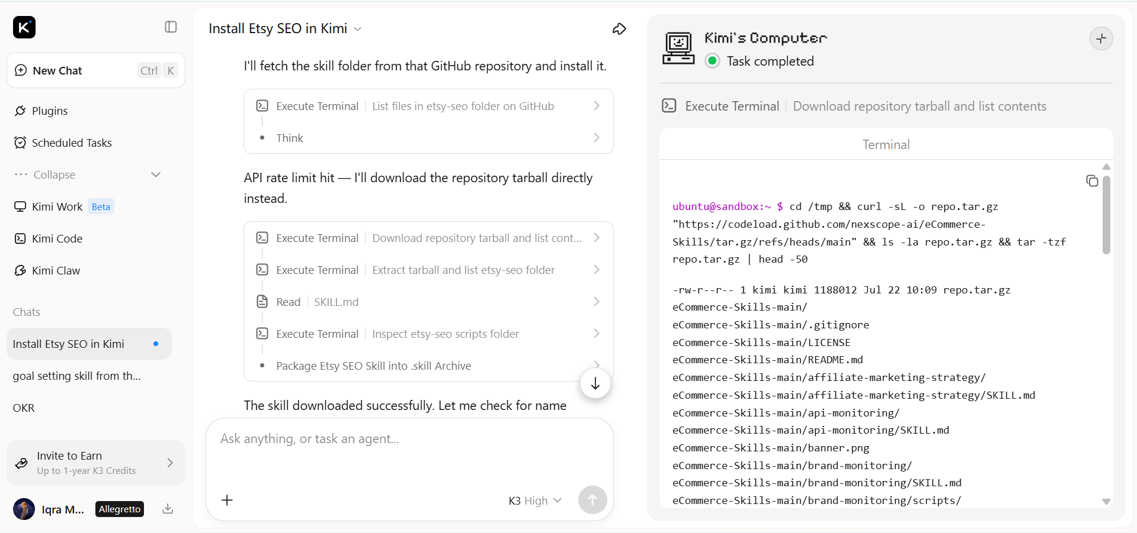
Task: Jump to bottom of the chat
Action: click(x=595, y=383)
